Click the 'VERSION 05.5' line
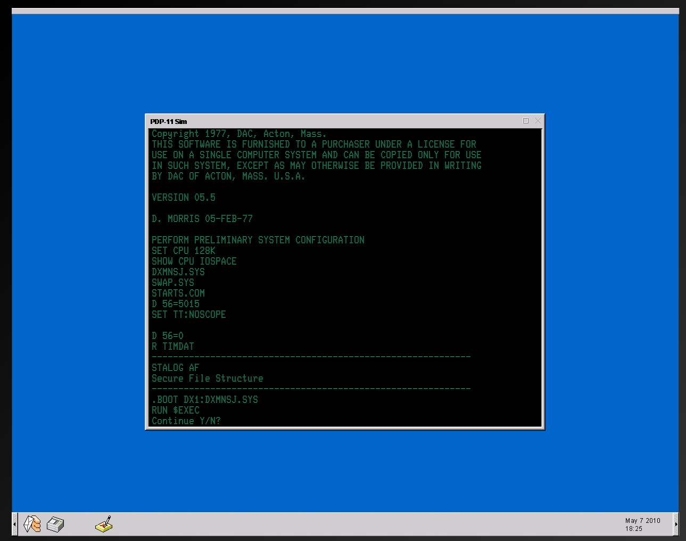686x541 pixels. pos(184,197)
